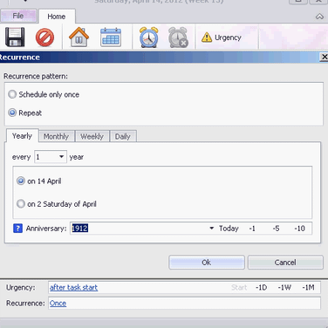
Task: Click the -1 anniversary shortcut
Action: click(252, 229)
